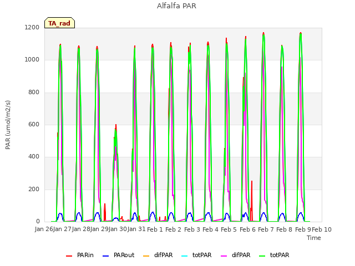Toggle totPAR label beside the cyan swatch
355x266 pixels.
(202, 255)
